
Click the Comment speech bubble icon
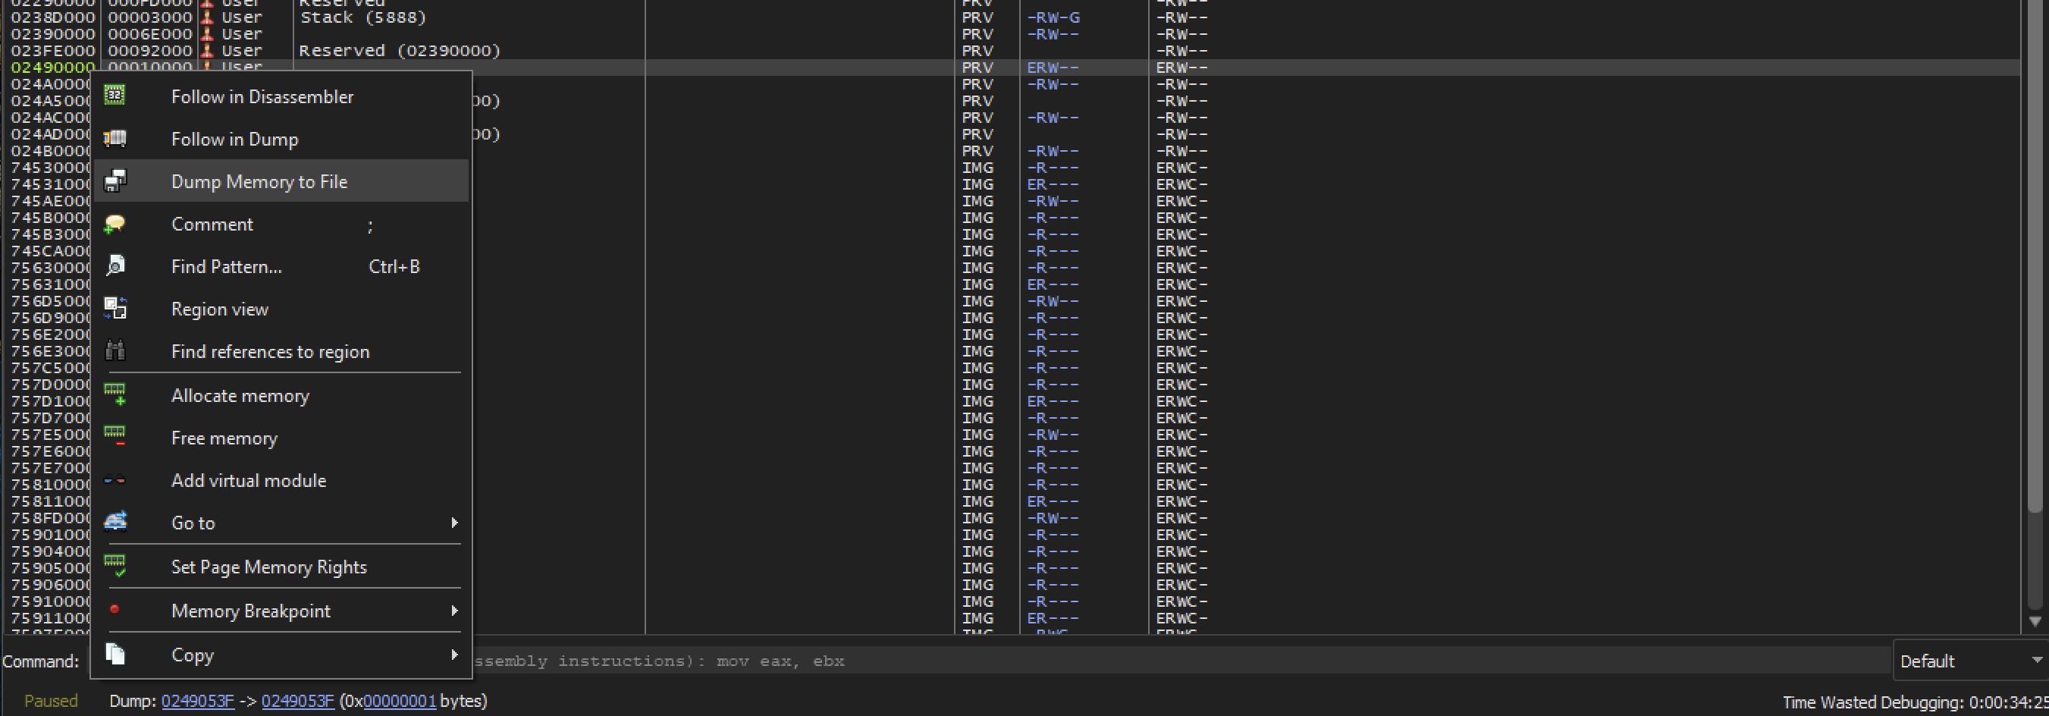[x=115, y=224]
